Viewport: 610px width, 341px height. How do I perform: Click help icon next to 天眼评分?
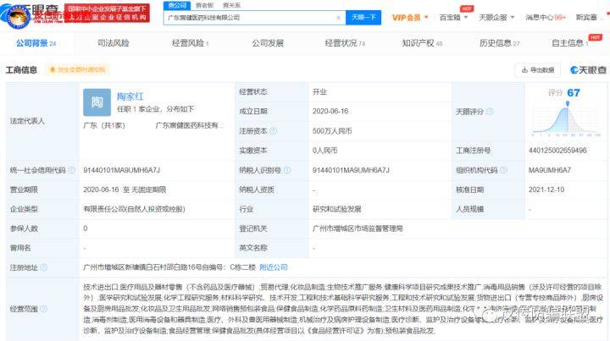(x=490, y=112)
